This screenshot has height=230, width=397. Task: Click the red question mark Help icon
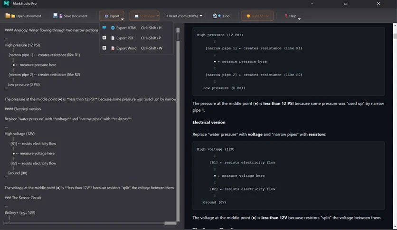[286, 16]
